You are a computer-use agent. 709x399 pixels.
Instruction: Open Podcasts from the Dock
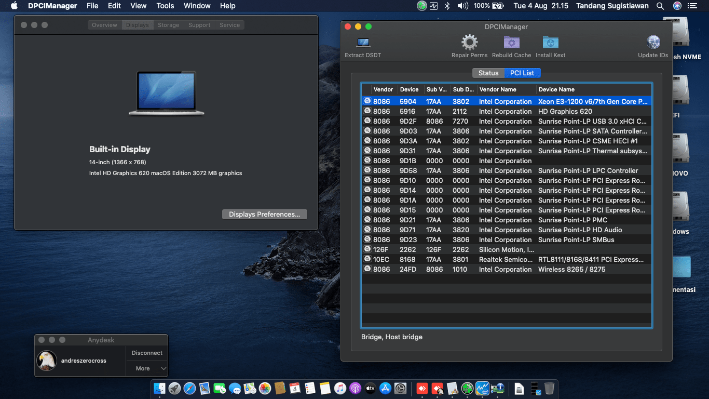(356, 388)
